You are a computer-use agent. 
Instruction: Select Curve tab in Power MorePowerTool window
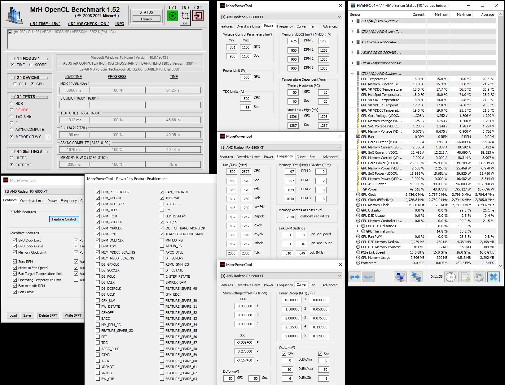(x=301, y=26)
